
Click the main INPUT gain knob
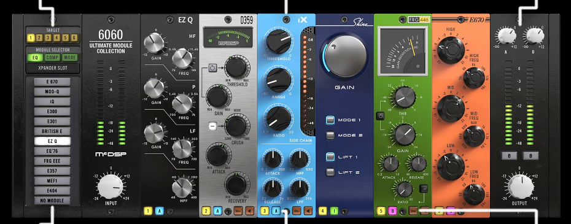point(111,187)
